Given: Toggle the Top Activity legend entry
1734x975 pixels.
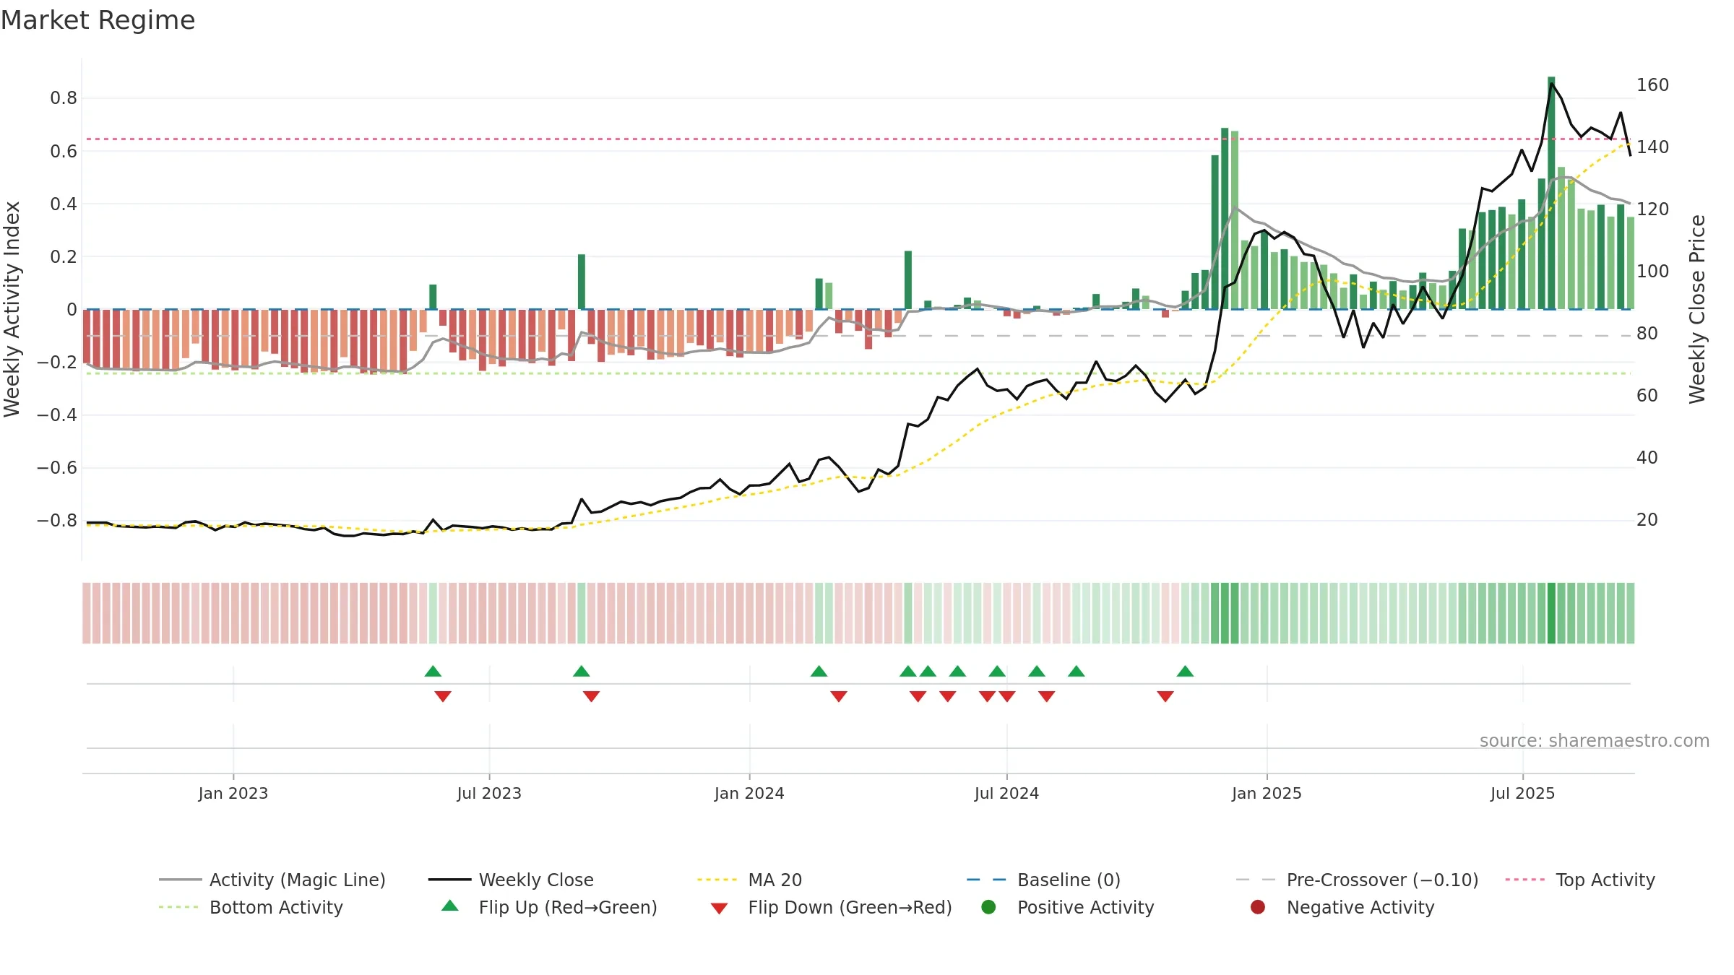Looking at the screenshot, I should (x=1580, y=880).
